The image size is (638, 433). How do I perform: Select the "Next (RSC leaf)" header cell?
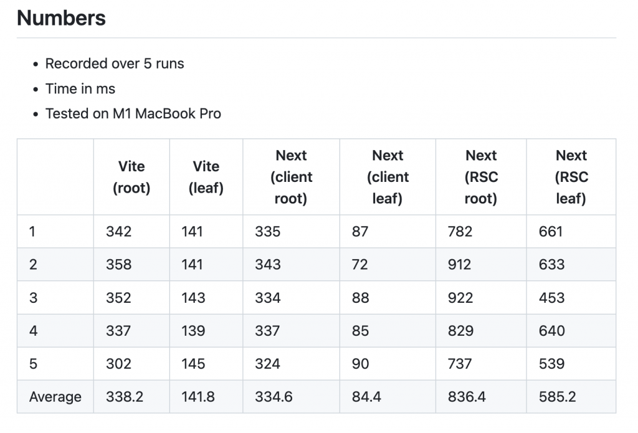pyautogui.click(x=571, y=177)
